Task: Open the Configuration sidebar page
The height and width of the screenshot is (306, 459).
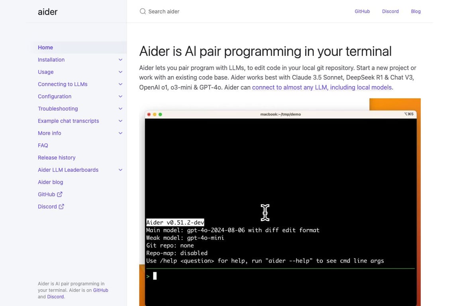Action: click(x=55, y=96)
